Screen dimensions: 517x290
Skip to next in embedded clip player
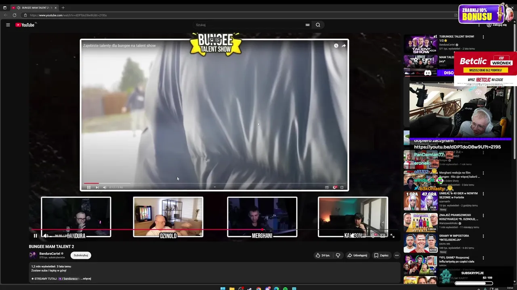(97, 187)
